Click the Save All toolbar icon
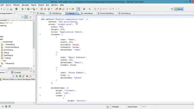194x109 pixels. [8, 9]
